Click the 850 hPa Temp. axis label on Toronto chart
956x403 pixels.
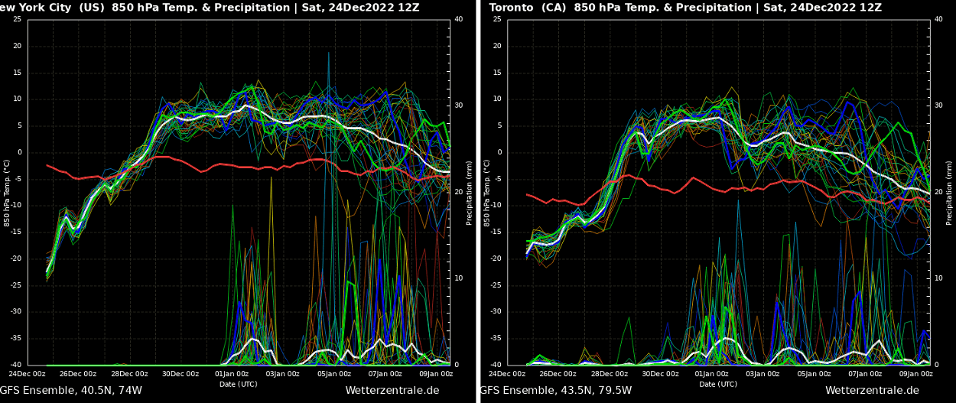(x=487, y=193)
